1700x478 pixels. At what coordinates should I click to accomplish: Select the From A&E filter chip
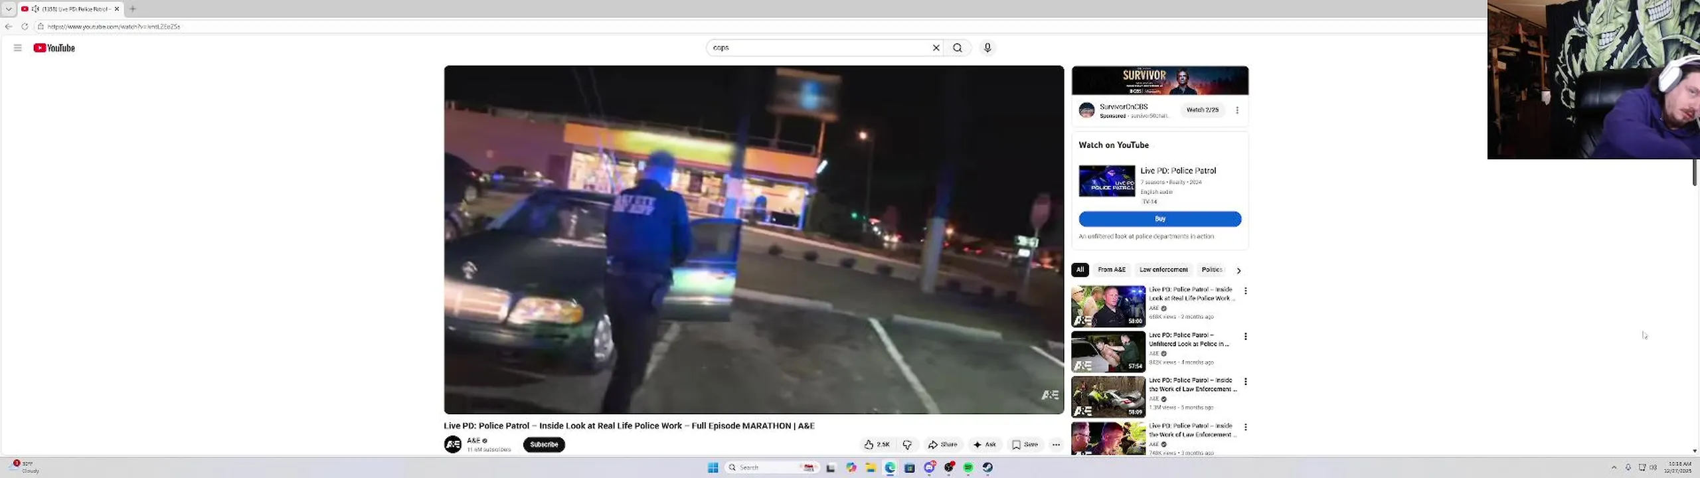pyautogui.click(x=1112, y=270)
